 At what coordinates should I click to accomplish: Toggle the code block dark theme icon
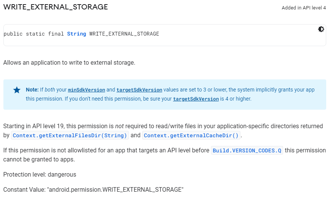321,29
